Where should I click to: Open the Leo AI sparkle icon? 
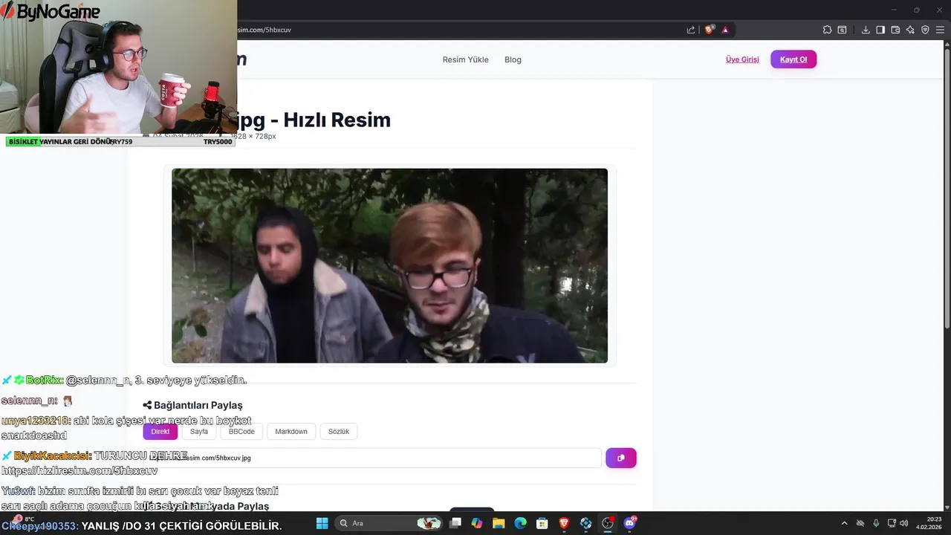tap(910, 30)
